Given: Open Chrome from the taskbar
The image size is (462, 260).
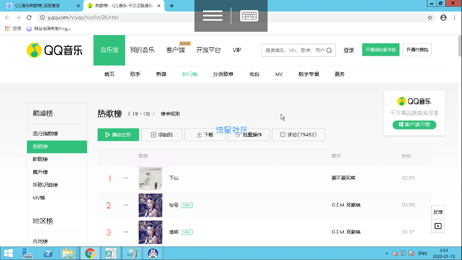Looking at the screenshot, I should pyautogui.click(x=90, y=254).
